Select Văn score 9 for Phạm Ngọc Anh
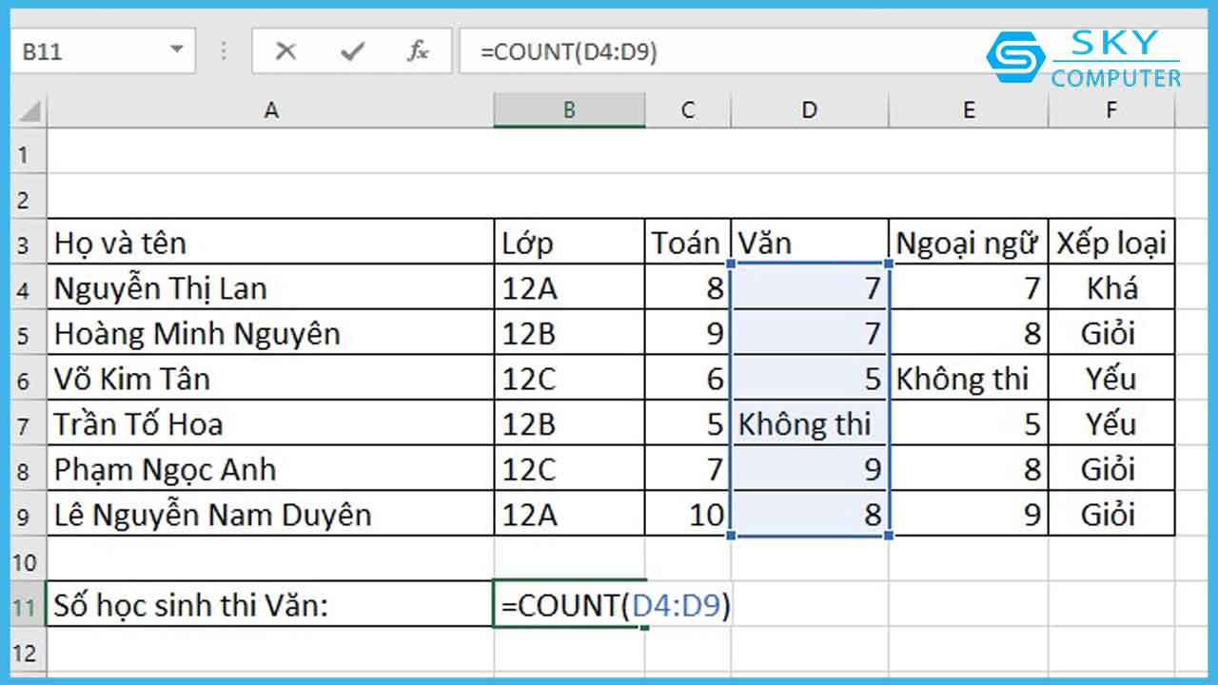Viewport: 1218px width, 685px height. pos(809,470)
